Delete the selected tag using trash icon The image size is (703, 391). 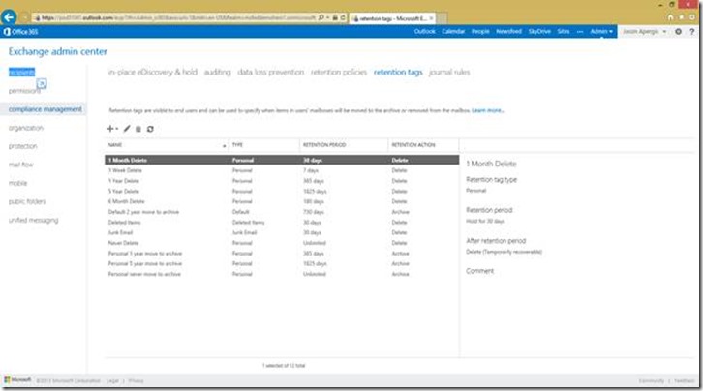[138, 129]
